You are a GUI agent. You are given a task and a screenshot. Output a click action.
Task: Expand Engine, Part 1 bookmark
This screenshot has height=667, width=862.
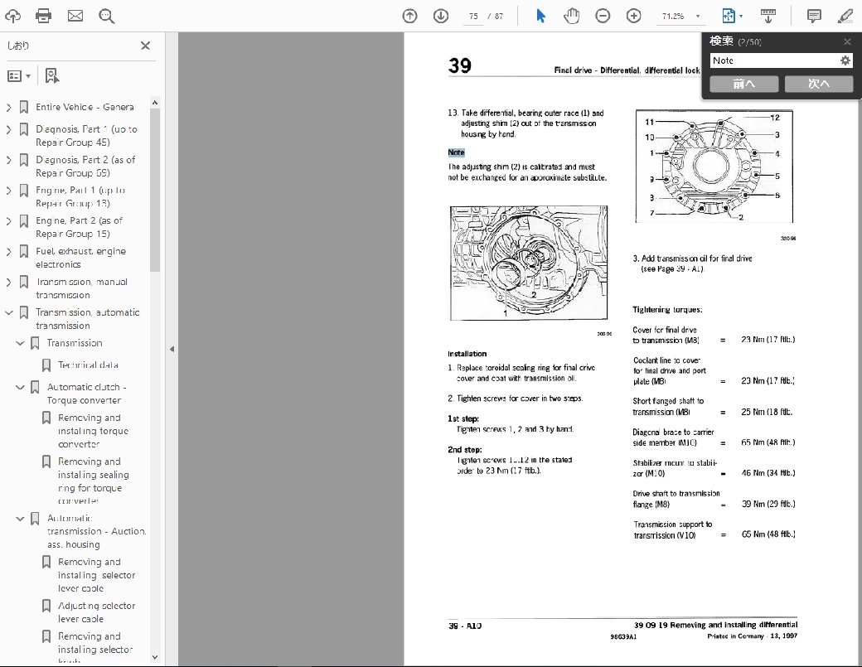point(8,191)
